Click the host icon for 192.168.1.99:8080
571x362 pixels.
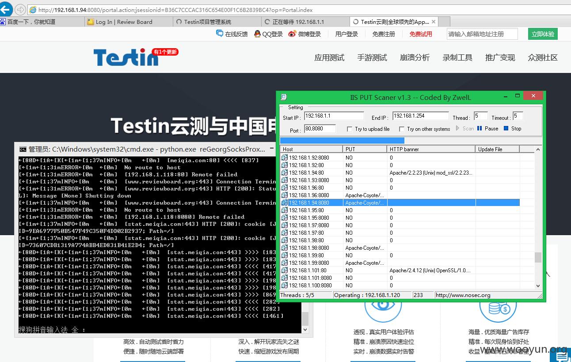tap(285, 263)
